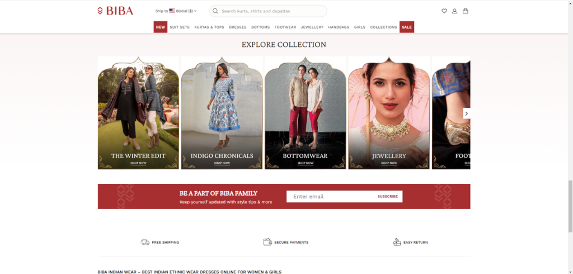573x274 pixels.
Task: Advance the collection carousel with the next arrow
Action: pos(466,114)
